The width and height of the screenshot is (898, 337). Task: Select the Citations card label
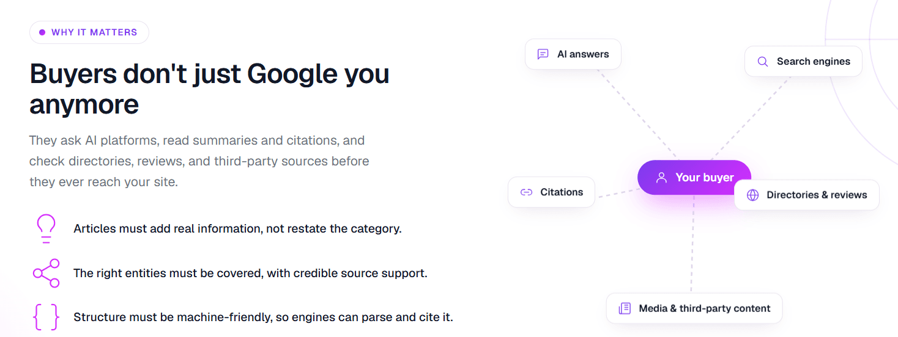click(x=562, y=192)
